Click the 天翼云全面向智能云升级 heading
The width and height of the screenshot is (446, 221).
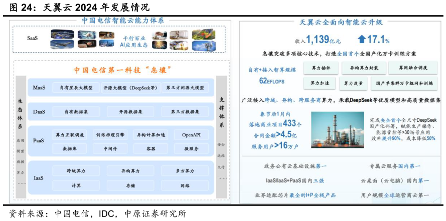(340, 22)
